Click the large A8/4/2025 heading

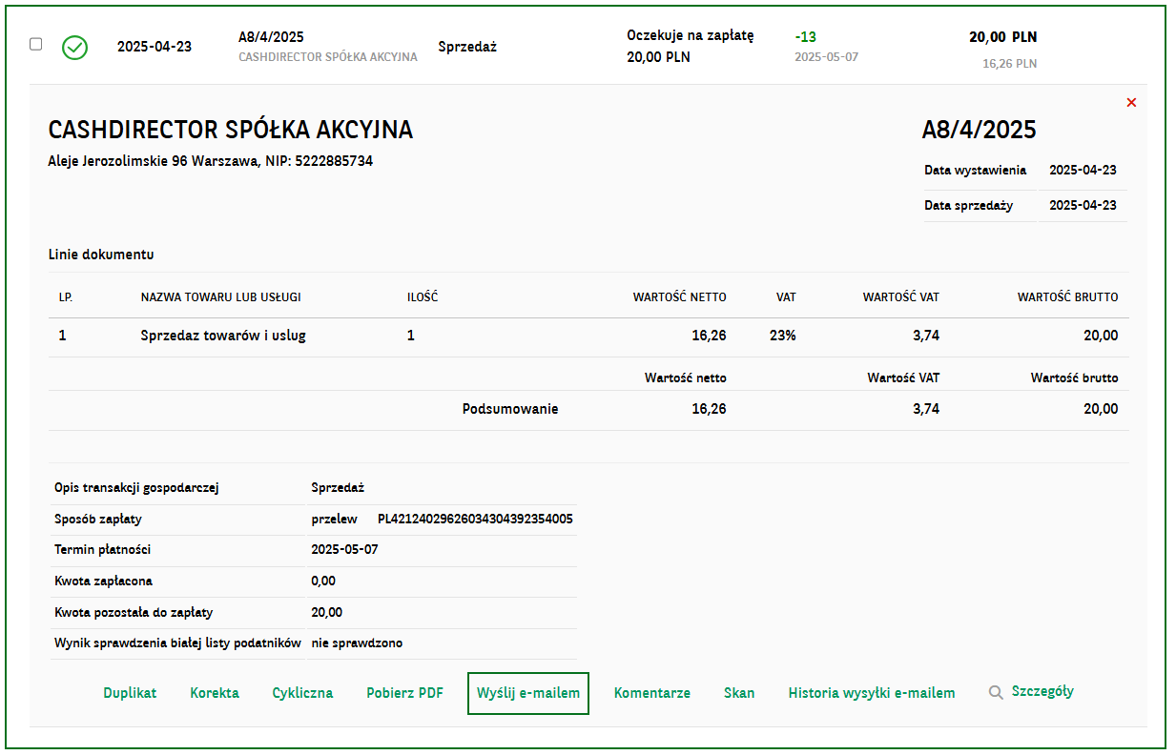click(979, 131)
